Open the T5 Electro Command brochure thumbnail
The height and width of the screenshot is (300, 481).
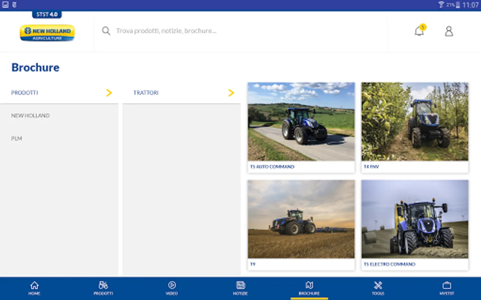(x=415, y=219)
